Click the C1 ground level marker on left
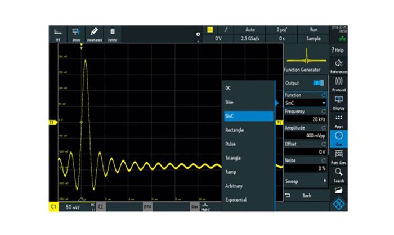This screenshot has height=235, width=394. click(53, 122)
